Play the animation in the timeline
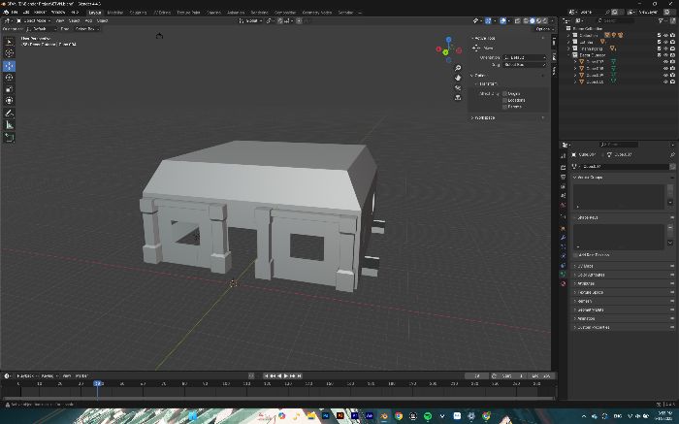The width and height of the screenshot is (679, 424). pyautogui.click(x=286, y=375)
